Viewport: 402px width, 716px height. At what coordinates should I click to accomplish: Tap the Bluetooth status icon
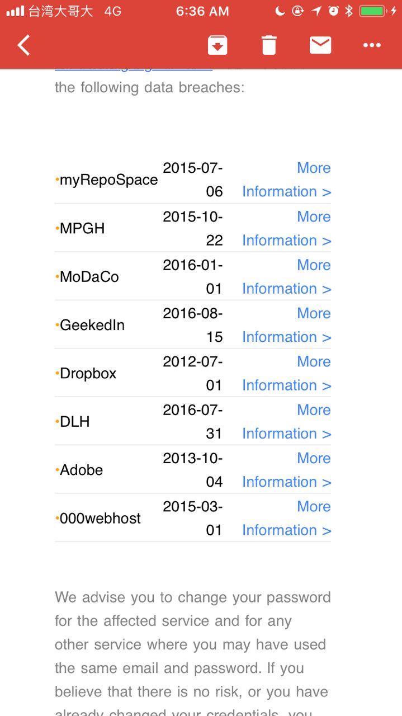coord(349,11)
